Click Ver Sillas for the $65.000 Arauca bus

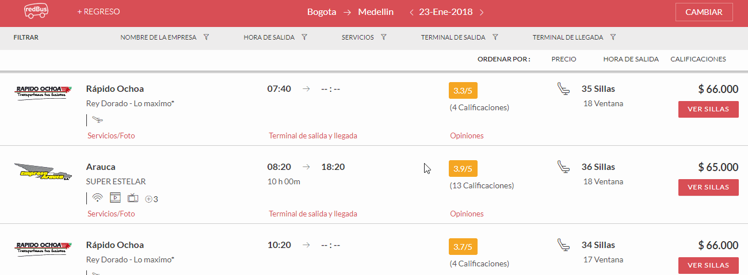pos(708,187)
